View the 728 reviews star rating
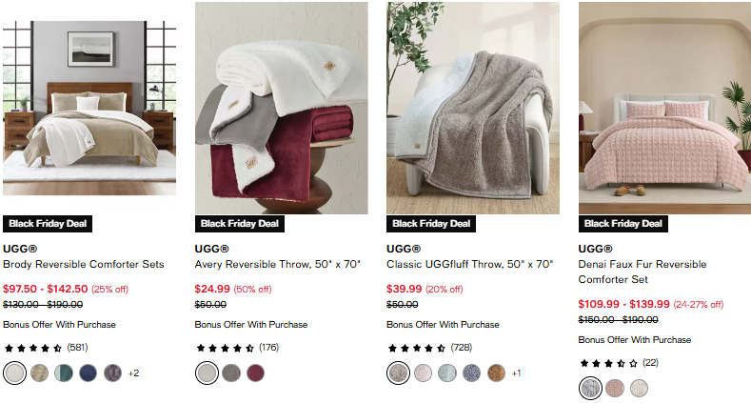The height and width of the screenshot is (403, 751). click(x=430, y=348)
